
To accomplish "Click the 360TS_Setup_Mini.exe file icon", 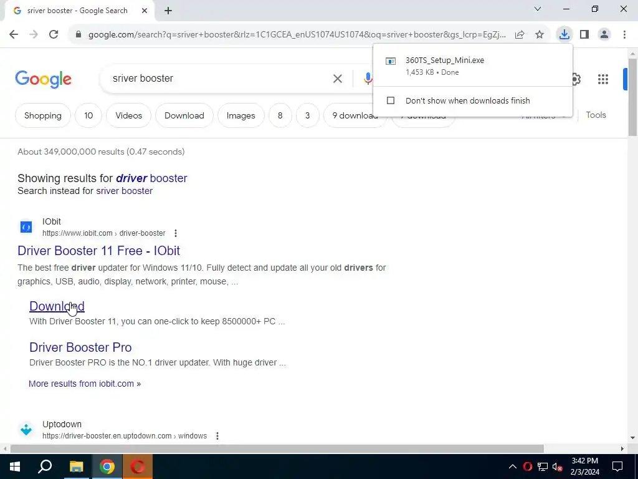I will click(x=391, y=61).
